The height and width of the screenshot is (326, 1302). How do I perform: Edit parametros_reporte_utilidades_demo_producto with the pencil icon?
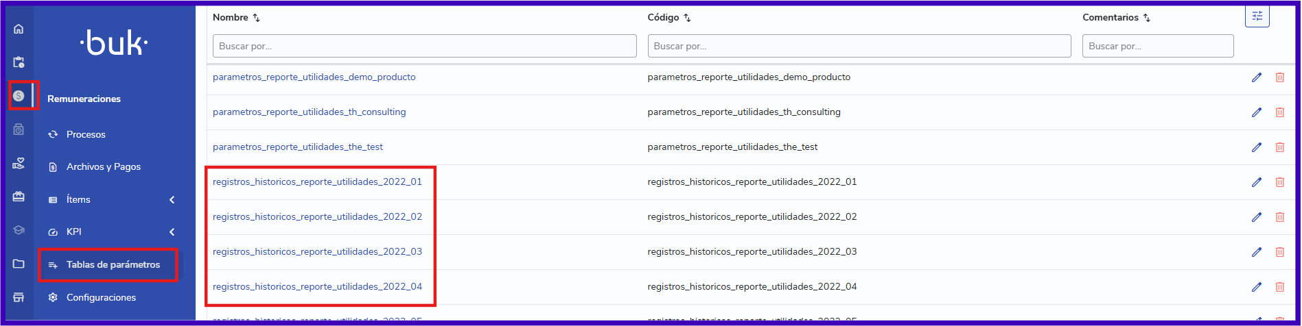(1256, 77)
